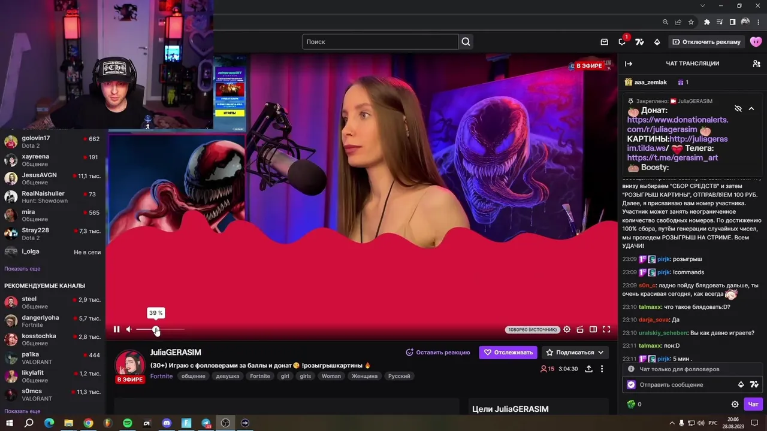Expand recommended channels with Показать еще
The image size is (767, 431).
(x=22, y=411)
